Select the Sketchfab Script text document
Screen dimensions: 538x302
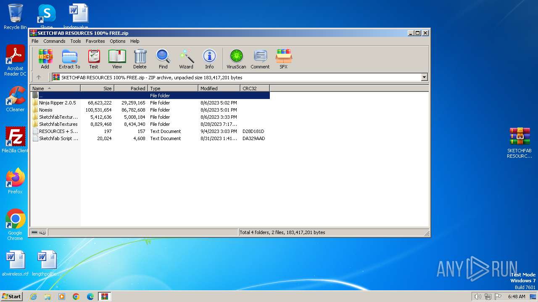pos(150,138)
